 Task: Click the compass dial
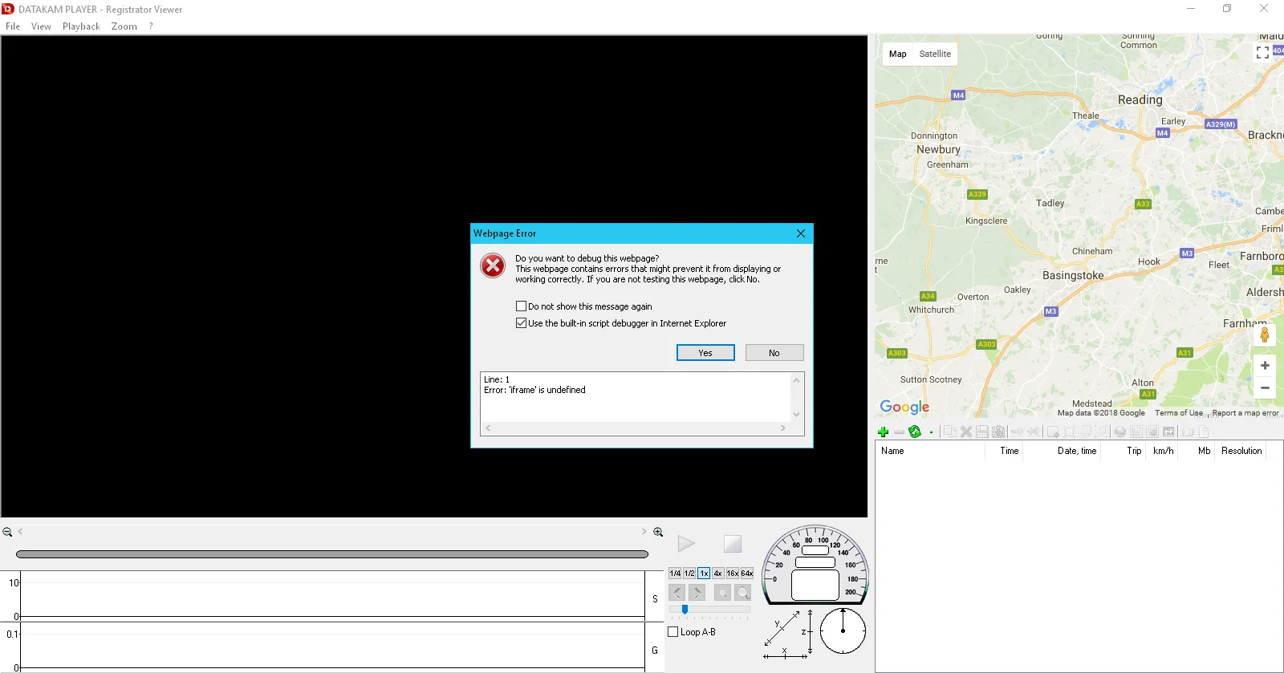(x=843, y=630)
